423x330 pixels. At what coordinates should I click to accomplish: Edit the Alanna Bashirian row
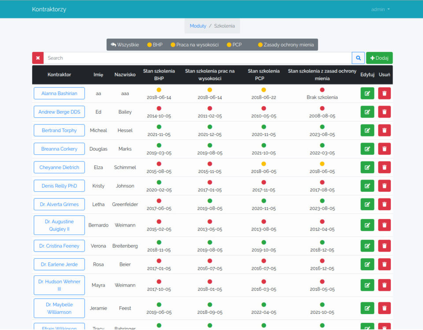click(x=367, y=93)
